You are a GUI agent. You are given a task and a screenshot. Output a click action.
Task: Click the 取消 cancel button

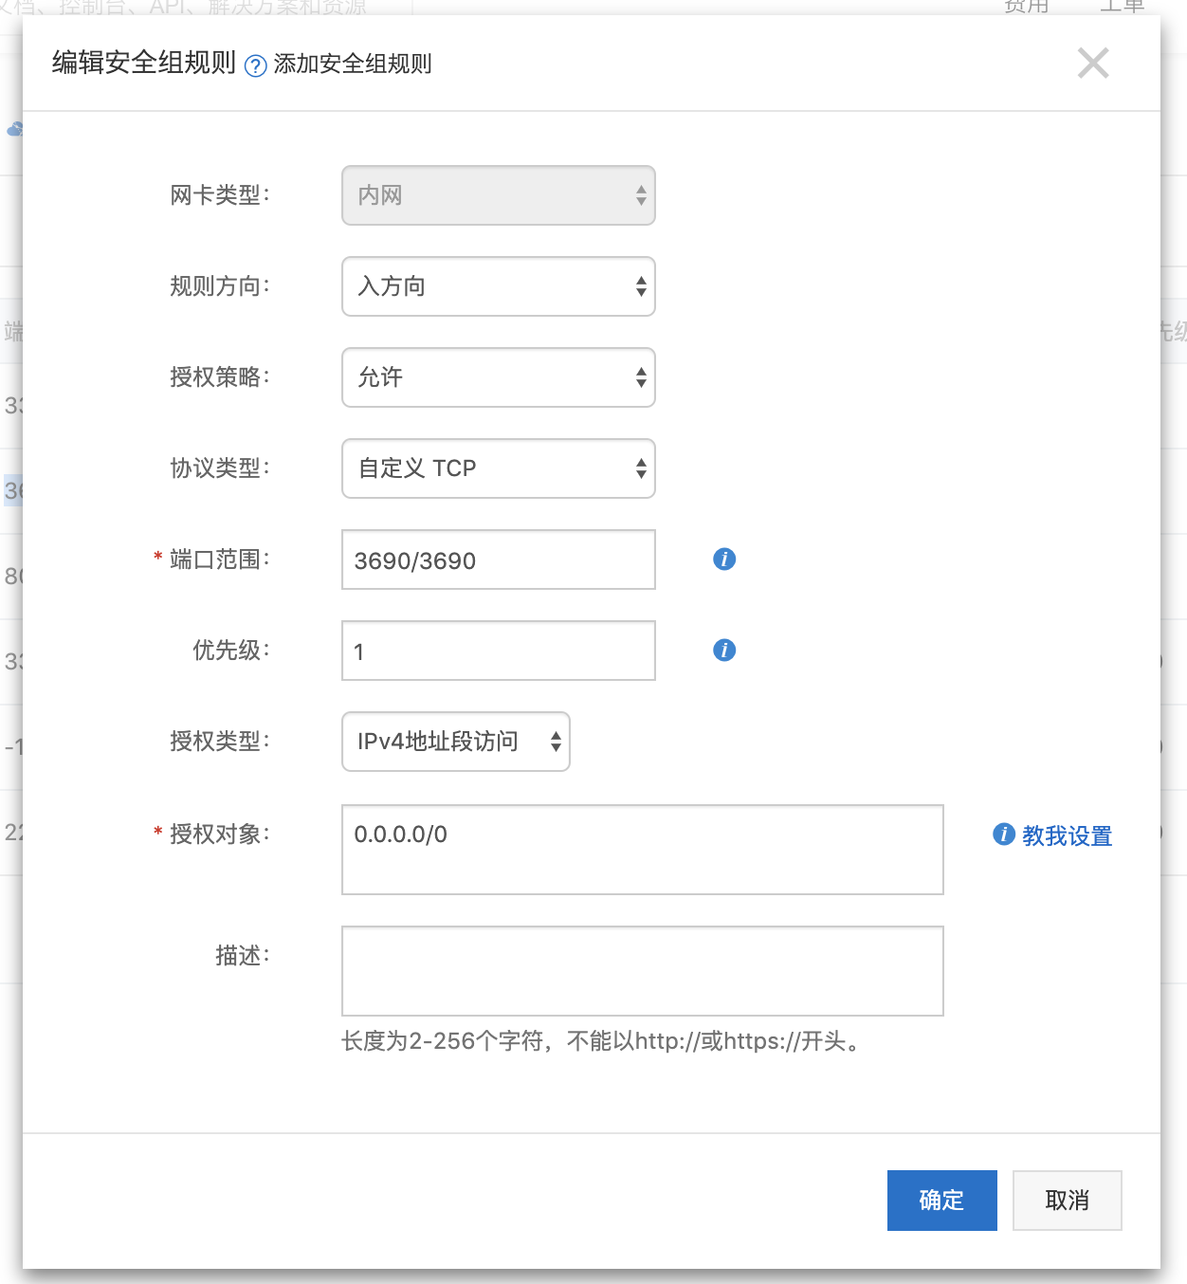pyautogui.click(x=1067, y=1200)
